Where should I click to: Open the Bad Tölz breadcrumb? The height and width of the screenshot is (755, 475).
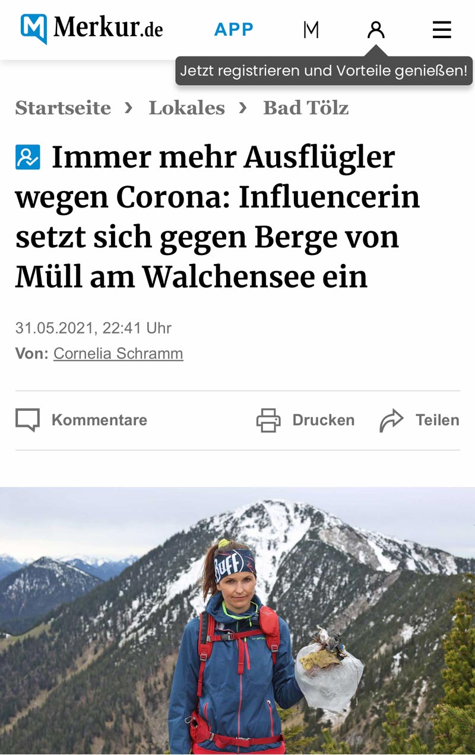click(x=306, y=108)
